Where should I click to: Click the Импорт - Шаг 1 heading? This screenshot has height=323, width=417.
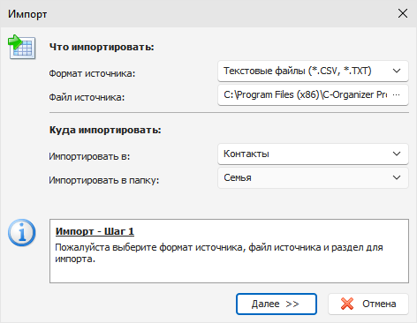click(95, 231)
